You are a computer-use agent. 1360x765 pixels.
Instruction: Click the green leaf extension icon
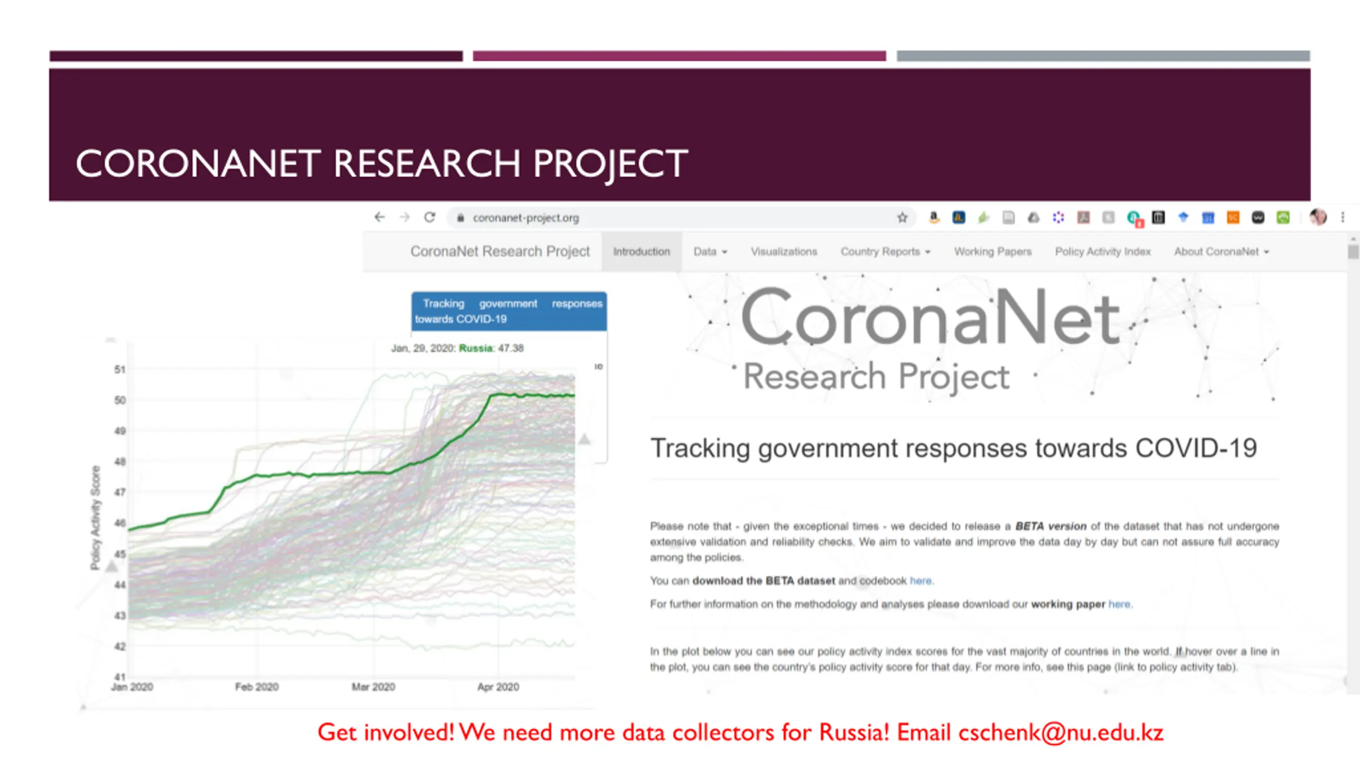point(983,217)
